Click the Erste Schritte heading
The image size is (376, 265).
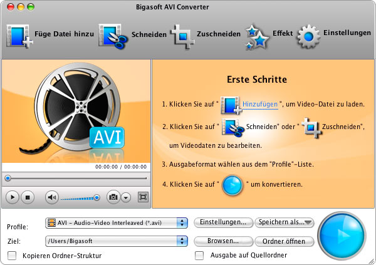point(257,80)
